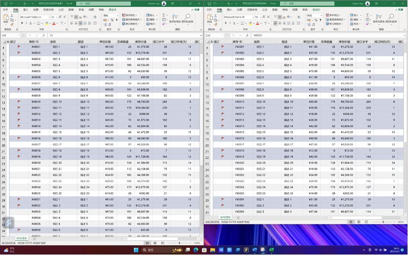Click 共享 share button in left window

(x=195, y=10)
